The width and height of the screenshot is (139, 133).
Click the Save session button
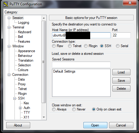121,81
